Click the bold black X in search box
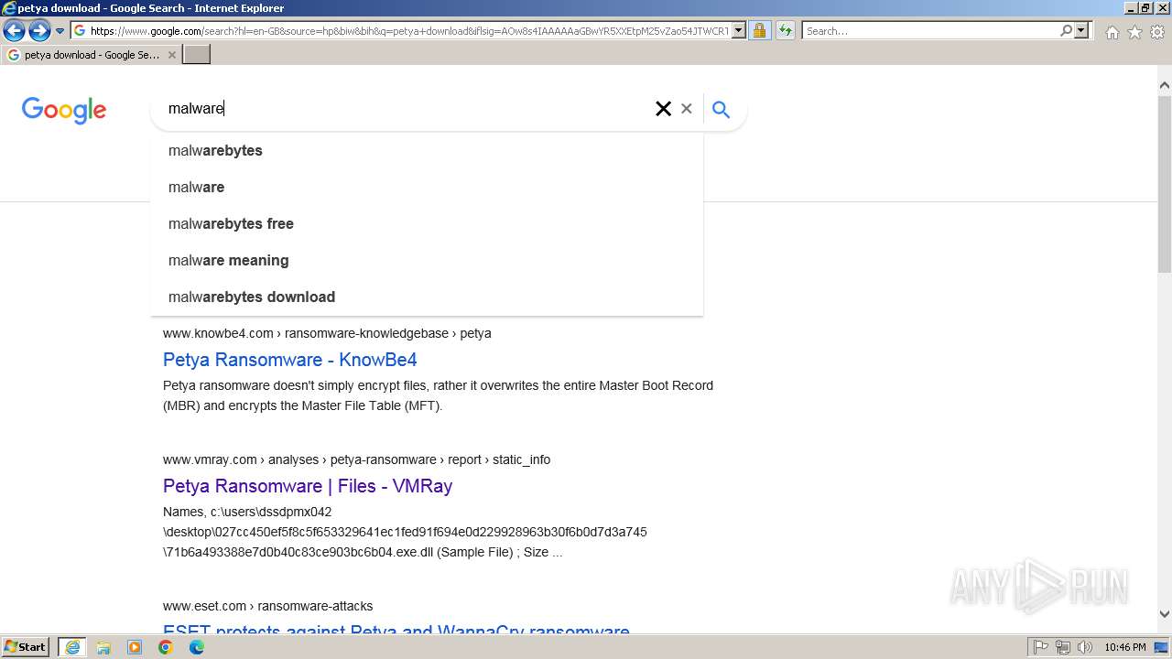This screenshot has height=659, width=1172. click(x=663, y=109)
